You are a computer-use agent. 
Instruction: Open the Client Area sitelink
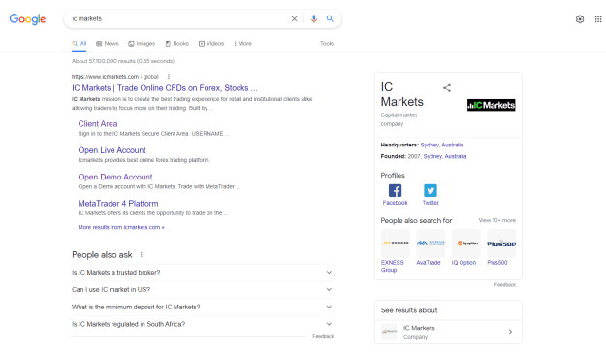98,124
